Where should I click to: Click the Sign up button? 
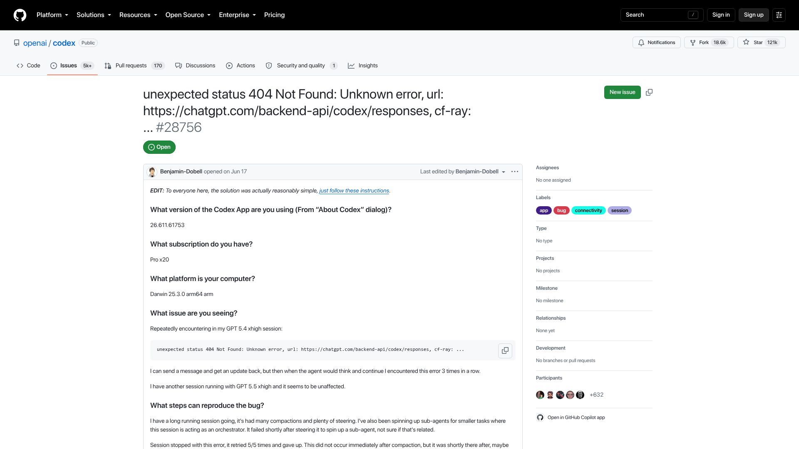754,15
